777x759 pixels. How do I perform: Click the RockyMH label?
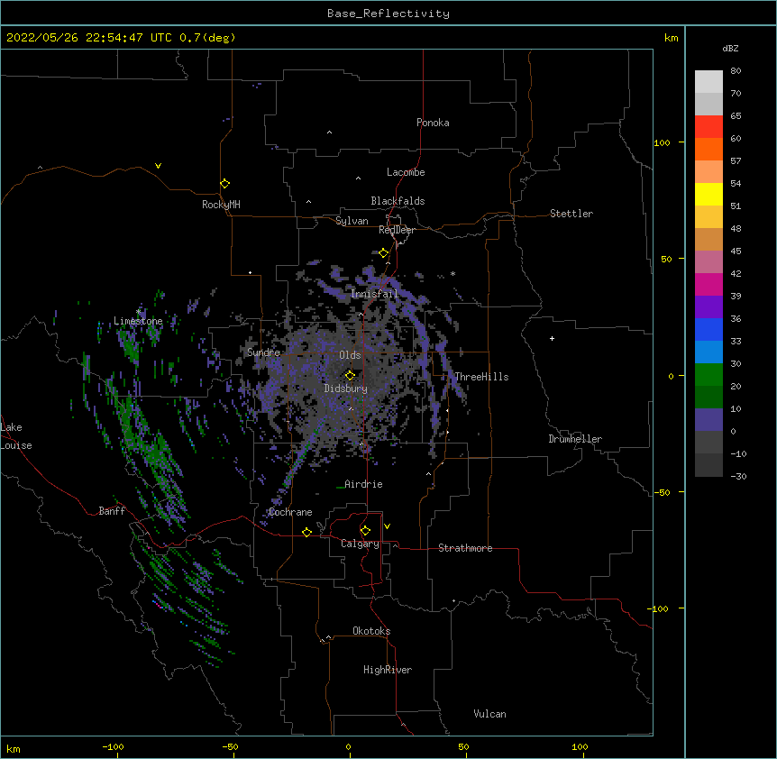click(x=221, y=205)
